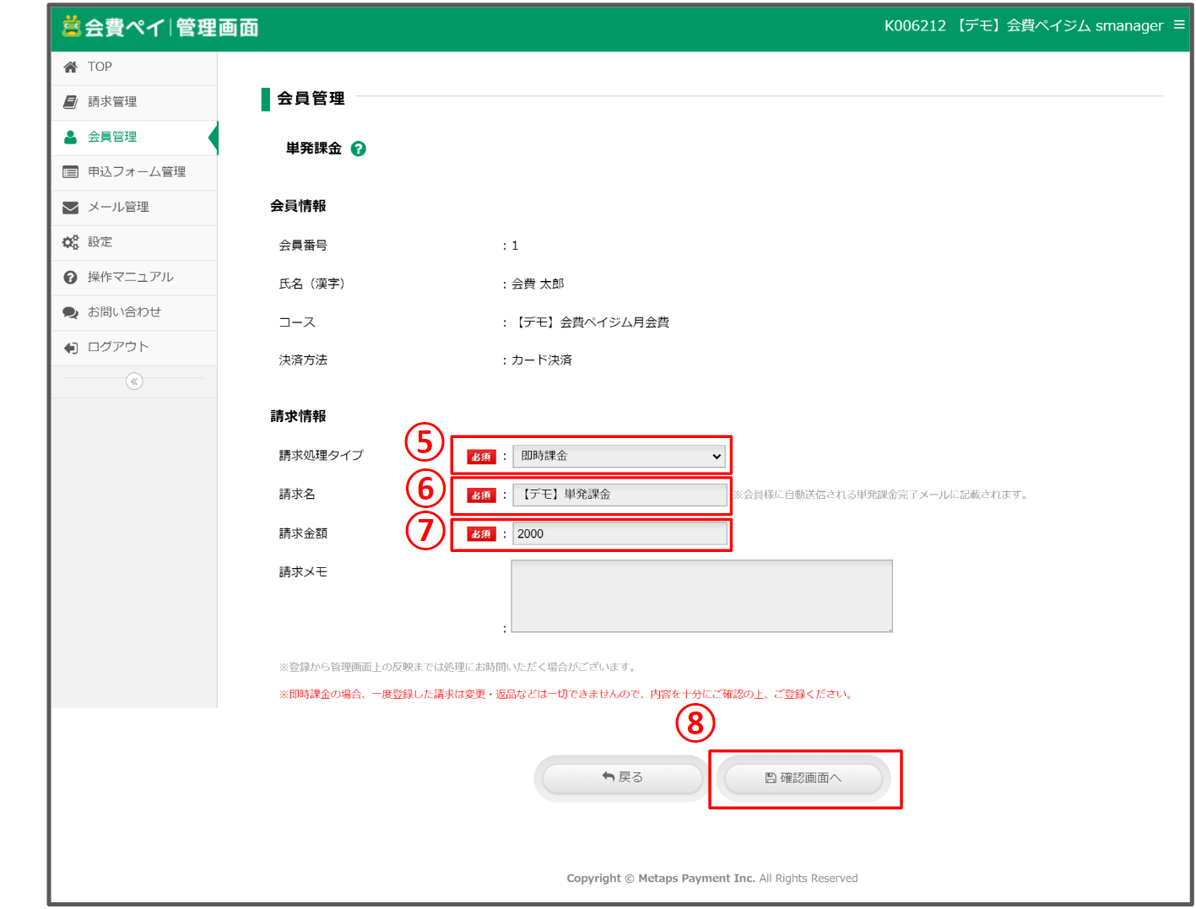
Task: Click the ログアウト exit icon
Action: coord(70,346)
